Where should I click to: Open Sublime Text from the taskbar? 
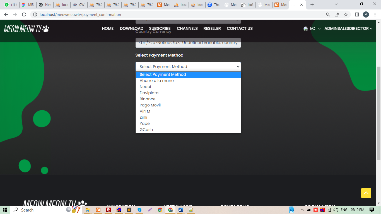(x=129, y=210)
